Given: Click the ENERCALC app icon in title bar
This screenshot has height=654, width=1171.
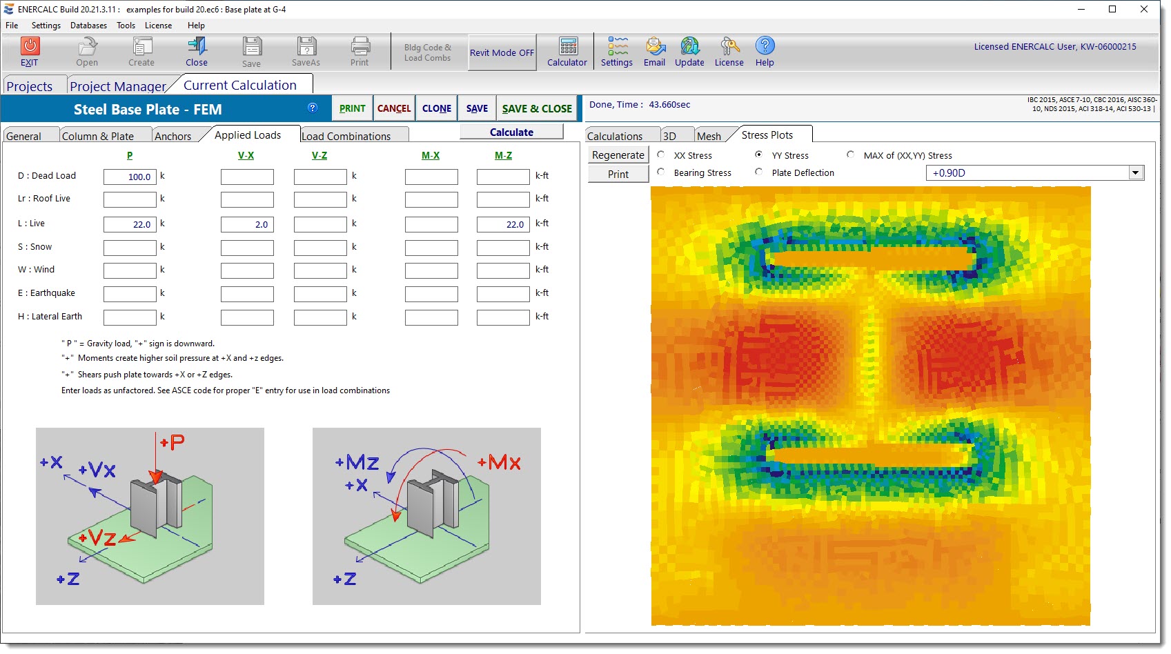Looking at the screenshot, I should coord(9,9).
